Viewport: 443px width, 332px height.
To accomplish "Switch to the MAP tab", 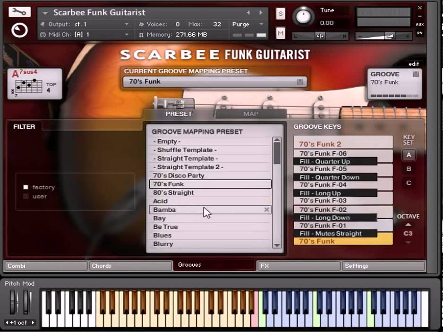I will click(x=251, y=114).
